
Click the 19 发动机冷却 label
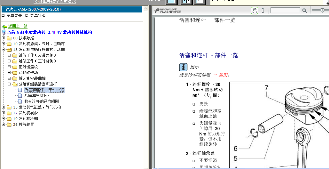[25, 119]
